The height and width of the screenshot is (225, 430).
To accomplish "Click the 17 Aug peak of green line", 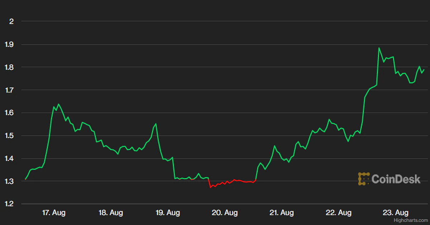I will coord(58,104).
